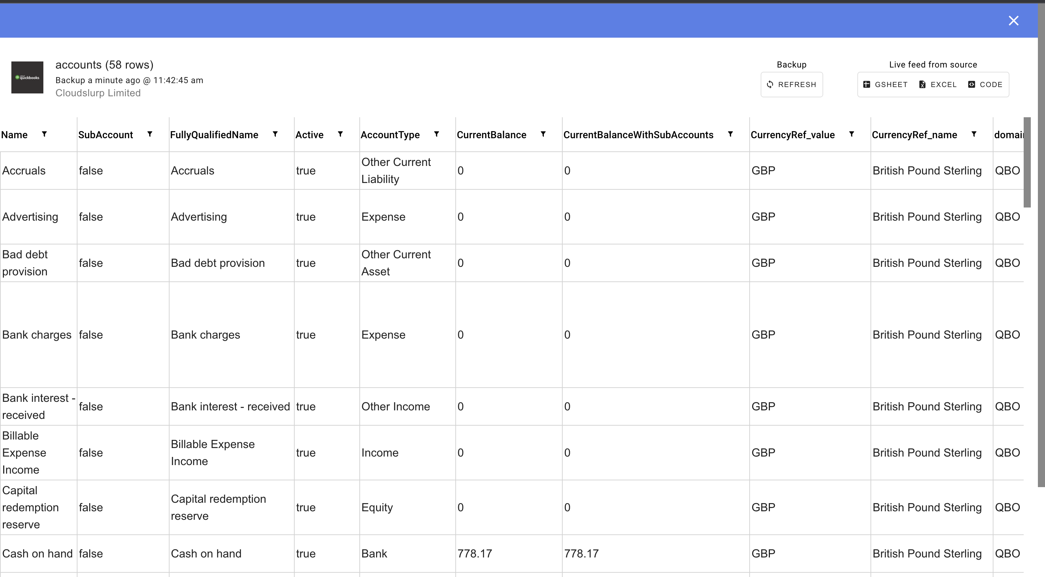1045x577 pixels.
Task: Click the QuickBooks logo icon
Action: click(x=27, y=77)
